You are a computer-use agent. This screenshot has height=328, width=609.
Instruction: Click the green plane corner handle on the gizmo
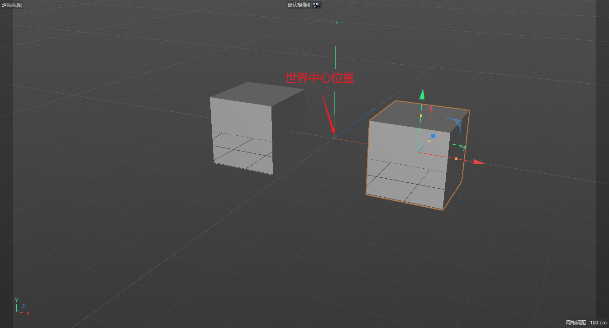(461, 147)
